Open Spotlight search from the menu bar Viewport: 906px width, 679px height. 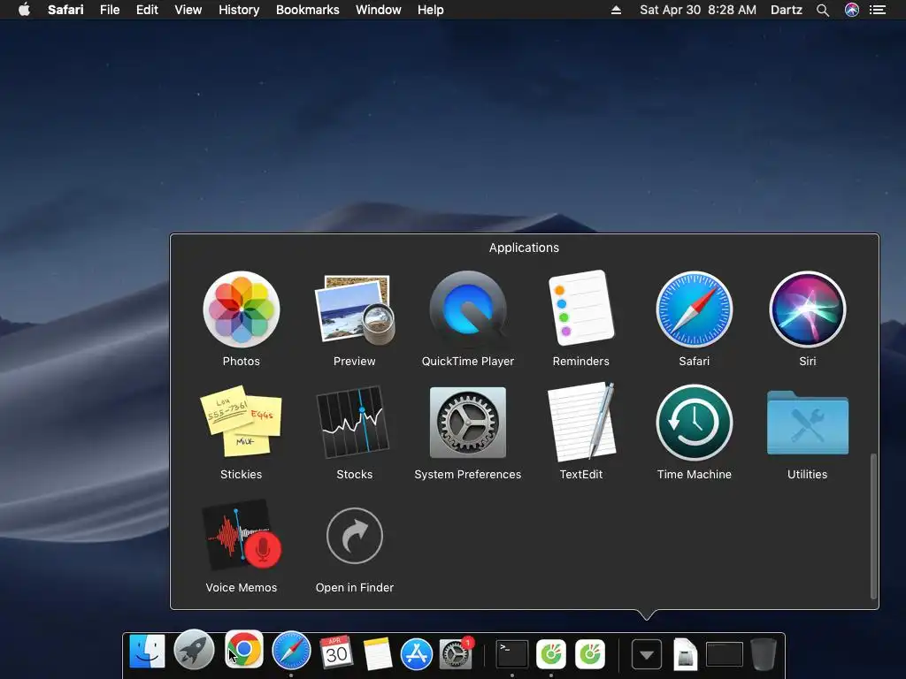click(823, 10)
